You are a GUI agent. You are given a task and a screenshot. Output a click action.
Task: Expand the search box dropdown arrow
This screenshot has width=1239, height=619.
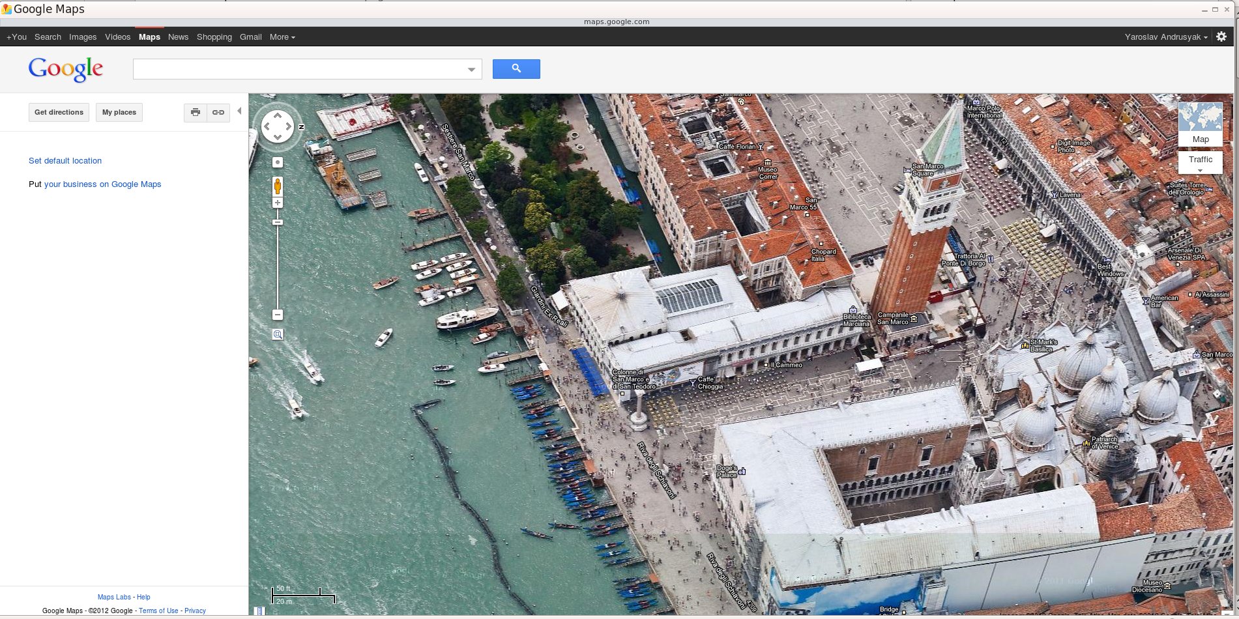tap(471, 70)
